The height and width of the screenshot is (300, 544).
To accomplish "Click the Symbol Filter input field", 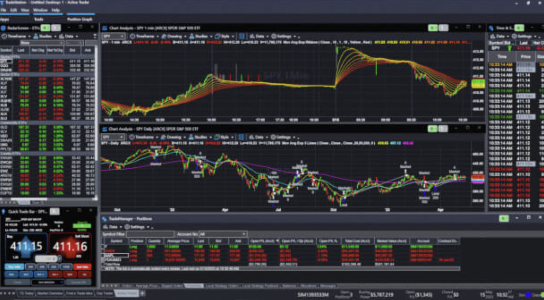I will [150, 234].
